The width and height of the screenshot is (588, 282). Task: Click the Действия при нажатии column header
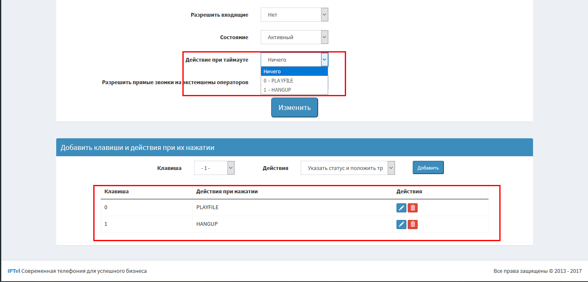click(227, 192)
